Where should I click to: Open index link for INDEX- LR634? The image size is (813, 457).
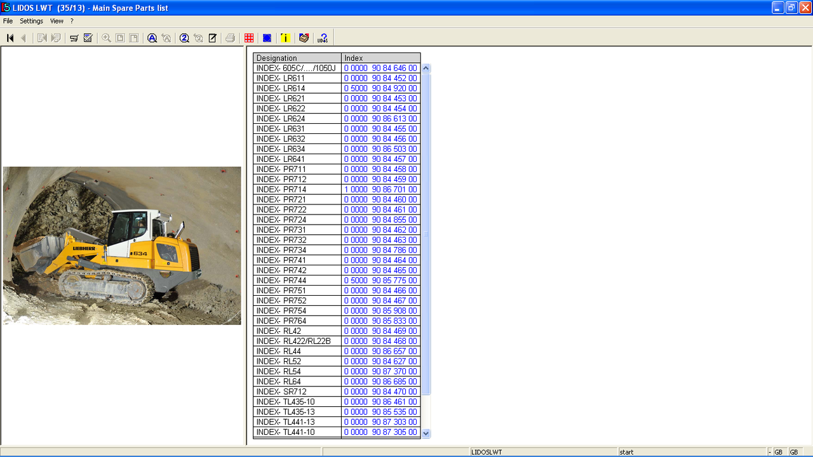tap(380, 149)
